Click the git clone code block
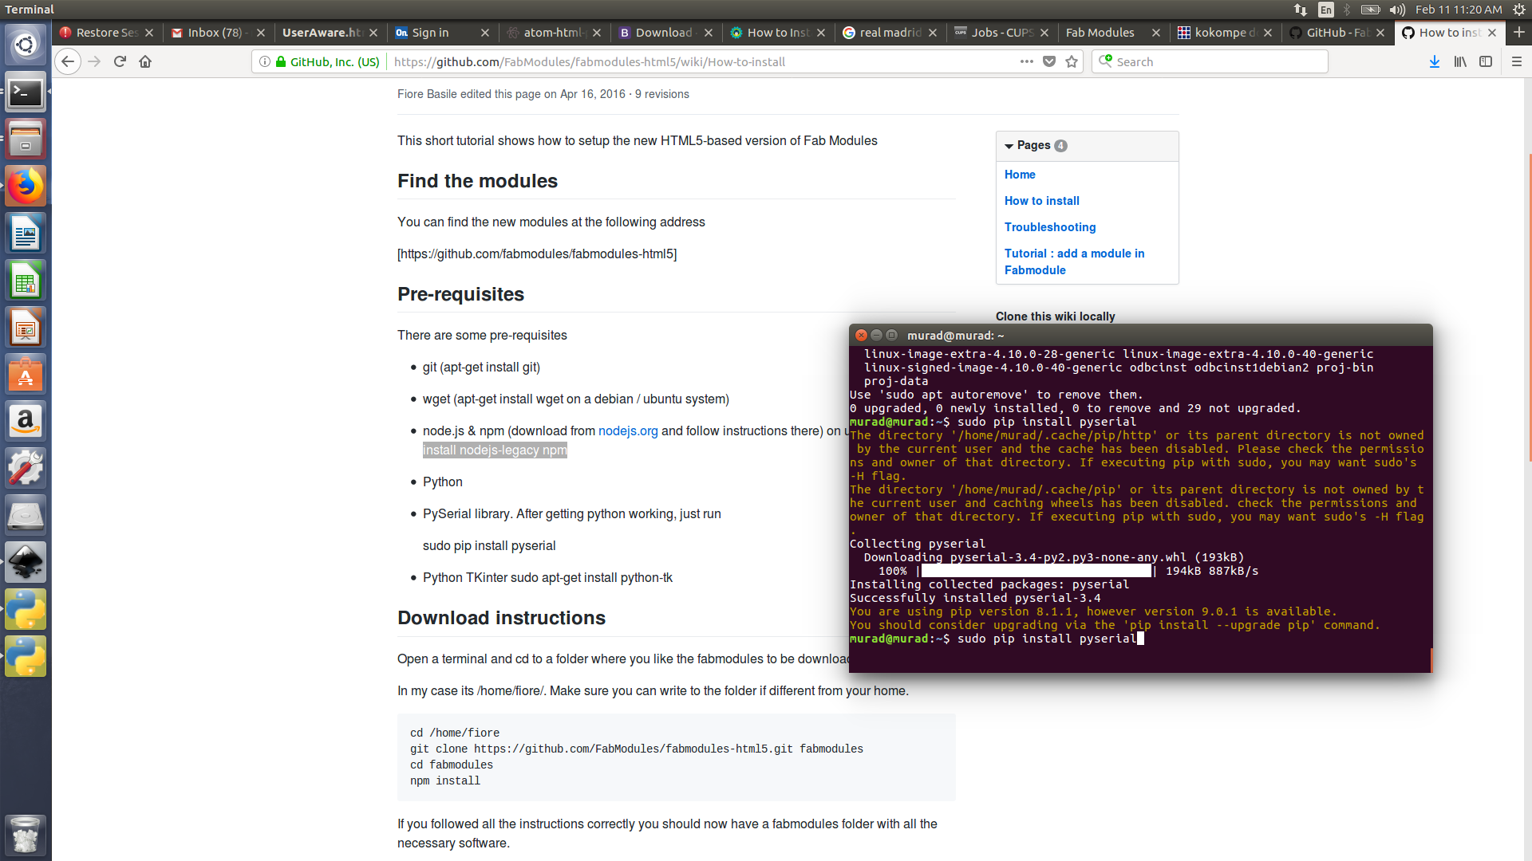 [x=676, y=757]
